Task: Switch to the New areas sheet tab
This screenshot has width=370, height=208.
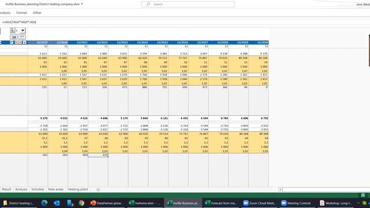Action: 55,190
